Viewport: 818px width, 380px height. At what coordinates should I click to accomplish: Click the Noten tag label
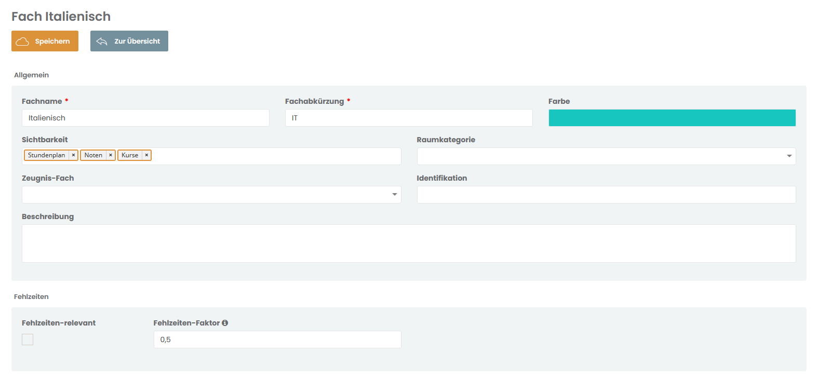point(93,155)
